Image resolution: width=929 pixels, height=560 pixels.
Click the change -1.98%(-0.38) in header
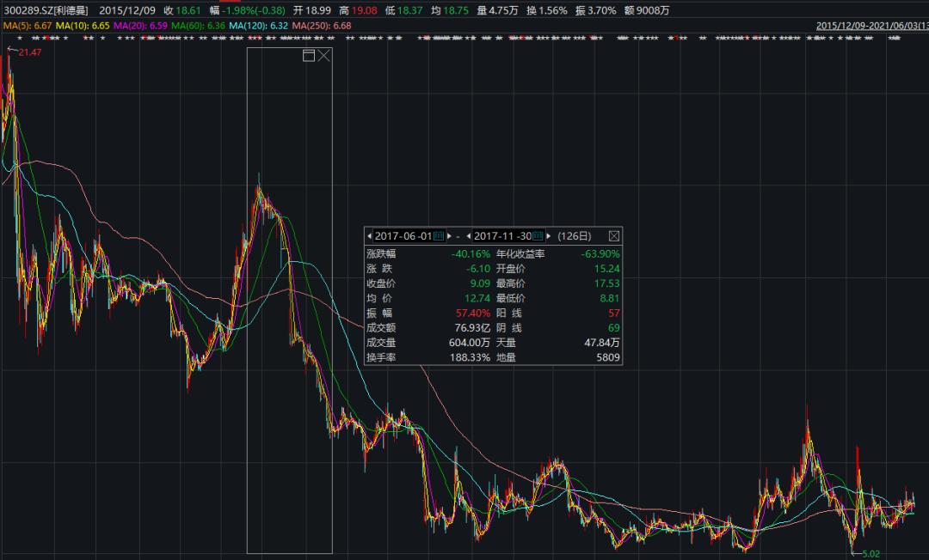click(x=254, y=10)
